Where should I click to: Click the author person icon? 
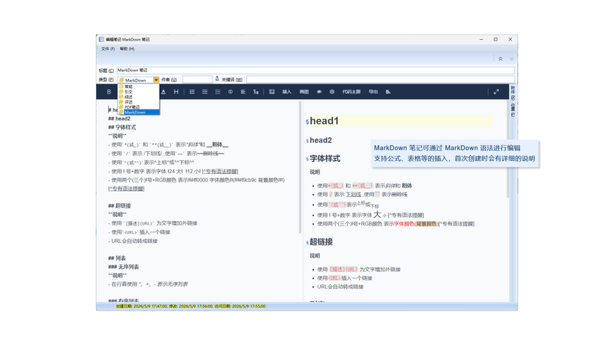coord(217,79)
